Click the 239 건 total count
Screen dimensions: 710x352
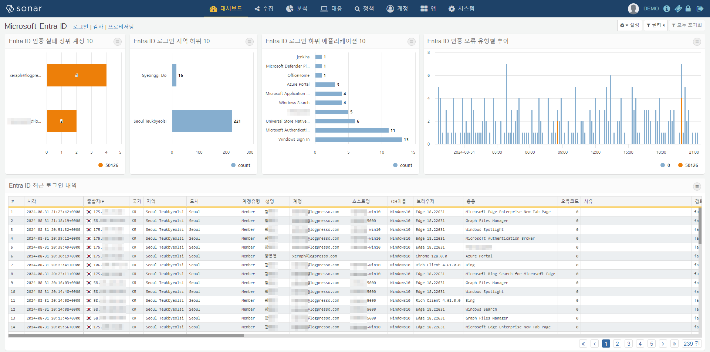tap(692, 344)
